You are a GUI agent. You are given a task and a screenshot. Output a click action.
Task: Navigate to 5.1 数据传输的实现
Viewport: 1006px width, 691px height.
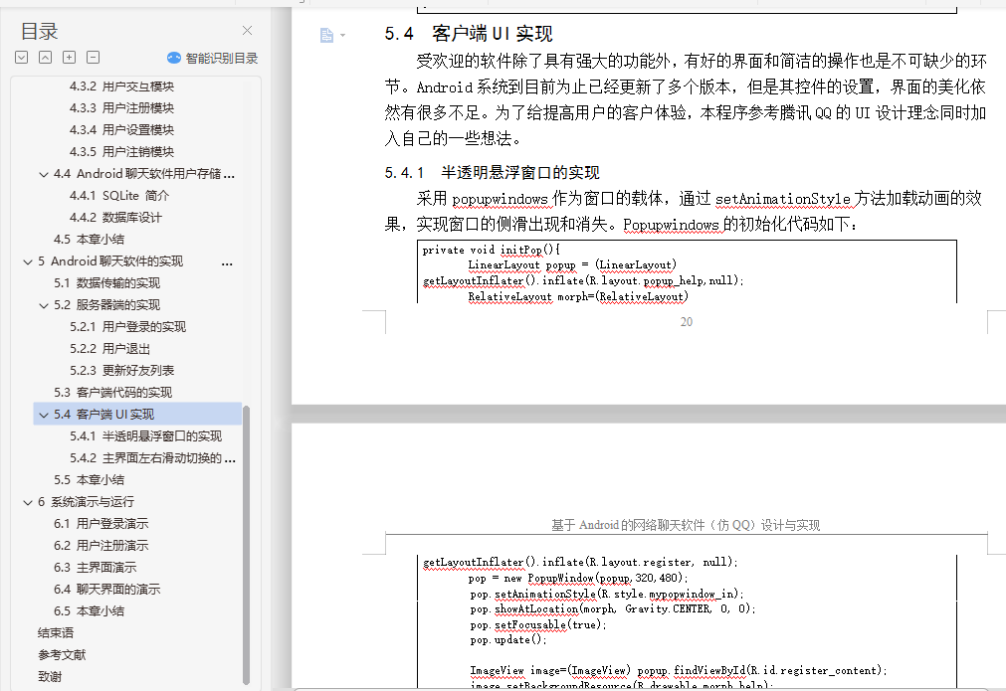107,282
